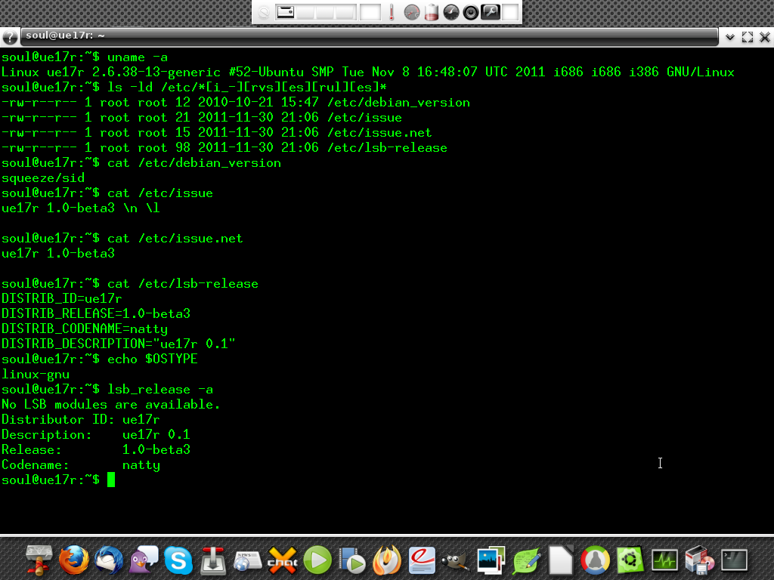The width and height of the screenshot is (774, 580).
Task: Open the software installer dock icon
Action: (x=699, y=560)
